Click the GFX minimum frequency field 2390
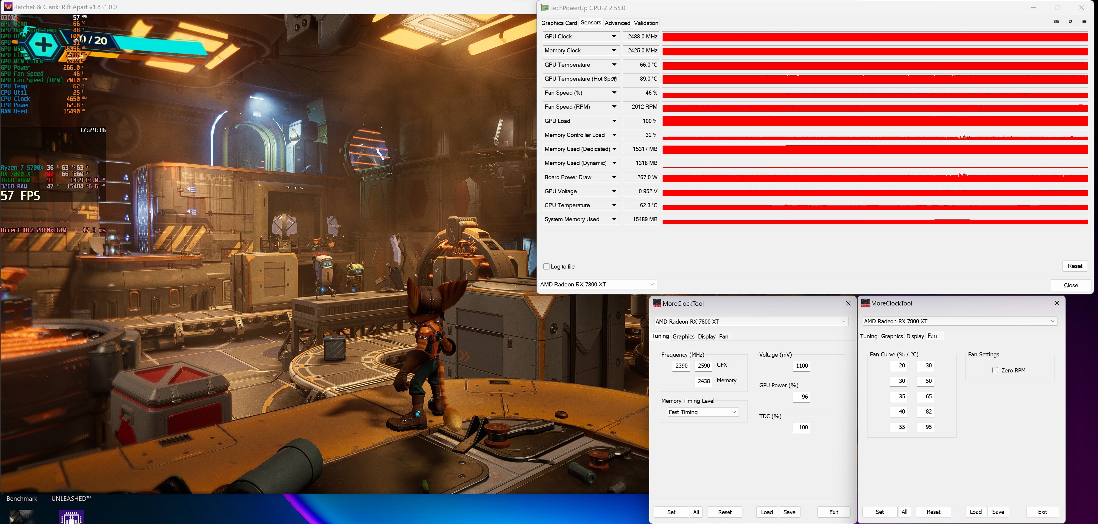Image resolution: width=1098 pixels, height=524 pixels. pyautogui.click(x=681, y=366)
